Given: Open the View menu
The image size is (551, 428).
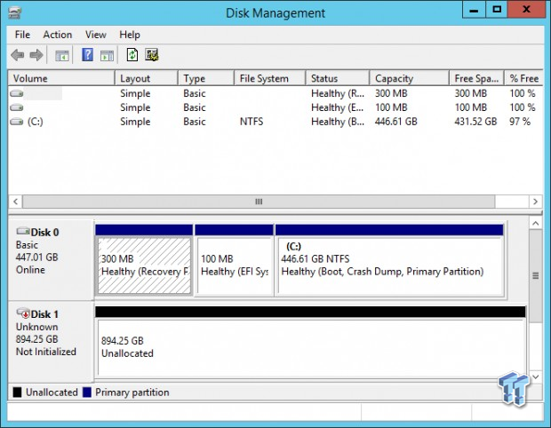Looking at the screenshot, I should pyautogui.click(x=96, y=35).
